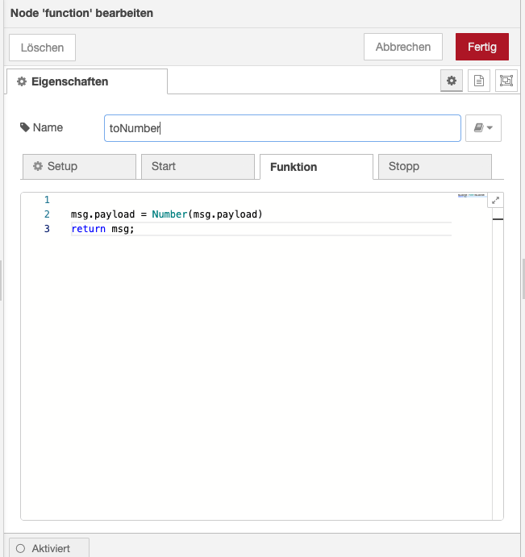Open the library book dropdown
The image size is (525, 557).
[x=483, y=128]
